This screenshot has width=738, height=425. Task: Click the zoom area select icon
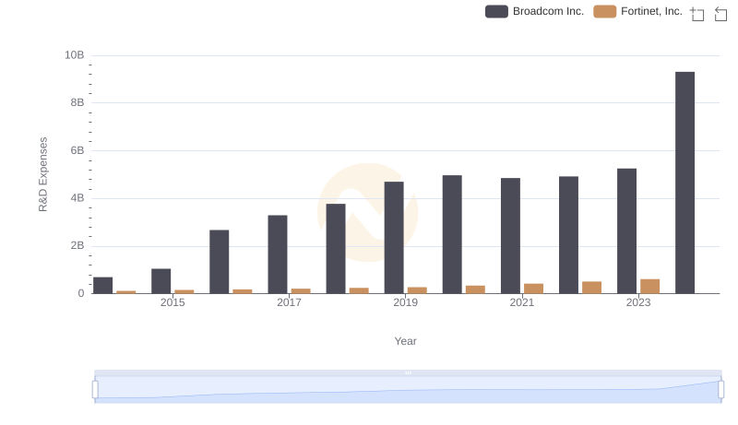[697, 14]
